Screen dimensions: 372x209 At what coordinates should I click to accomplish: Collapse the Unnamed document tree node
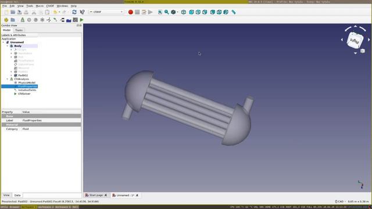[x=3, y=42]
